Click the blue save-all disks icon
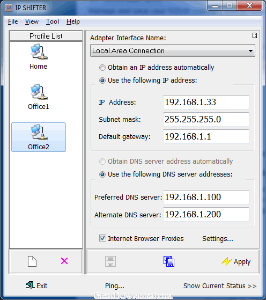Image resolution: width=266 pixels, height=300 pixels. point(169,261)
